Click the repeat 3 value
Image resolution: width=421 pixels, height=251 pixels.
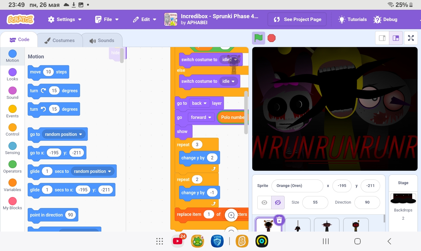[197, 145]
